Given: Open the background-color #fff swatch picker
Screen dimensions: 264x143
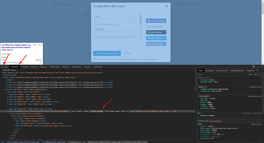Looking at the screenshot, I should pos(218,134).
